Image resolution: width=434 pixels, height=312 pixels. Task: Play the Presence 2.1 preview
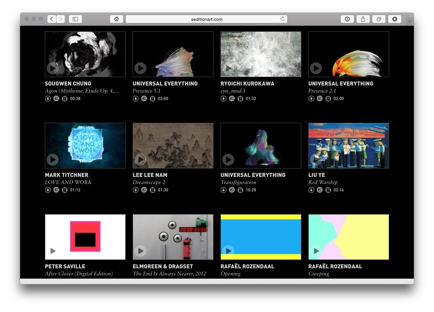[316, 68]
